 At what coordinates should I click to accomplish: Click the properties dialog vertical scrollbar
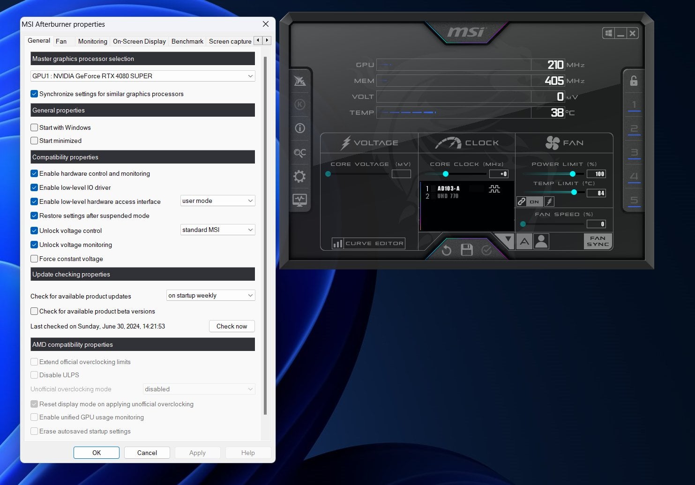click(x=265, y=236)
